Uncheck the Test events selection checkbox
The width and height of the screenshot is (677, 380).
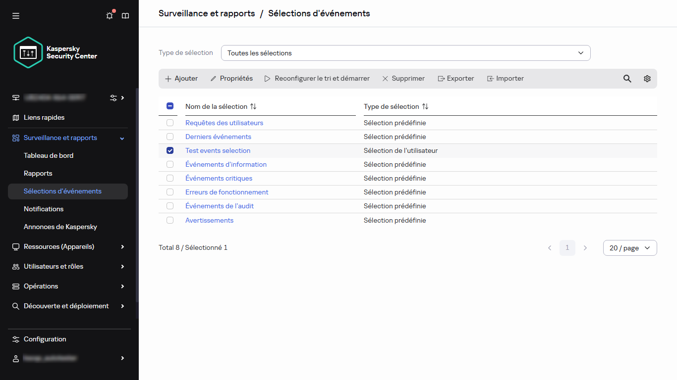[170, 150]
